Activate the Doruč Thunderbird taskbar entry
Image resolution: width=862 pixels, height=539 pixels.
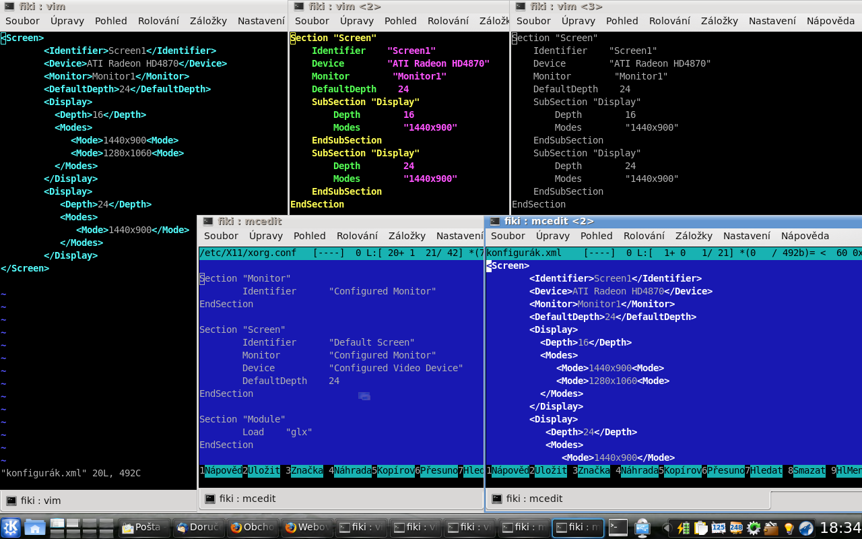coord(198,528)
